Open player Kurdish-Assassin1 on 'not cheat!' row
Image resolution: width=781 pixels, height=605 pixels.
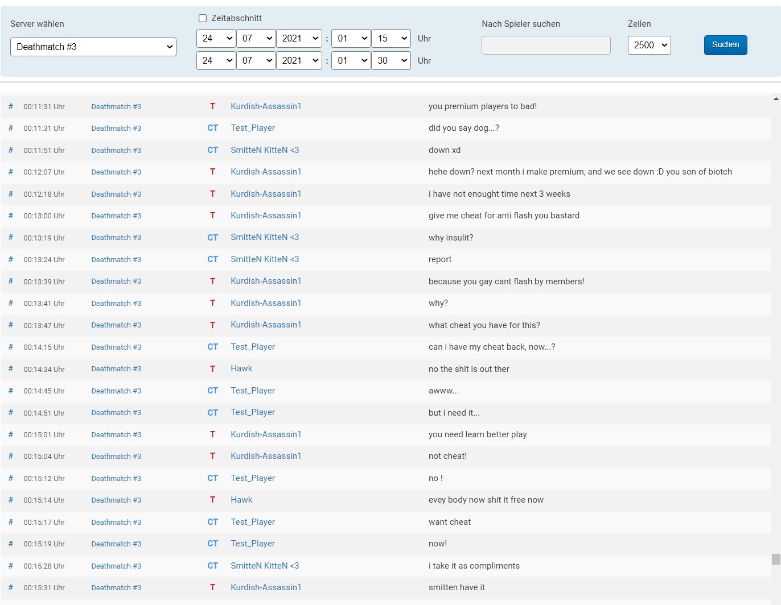[266, 456]
